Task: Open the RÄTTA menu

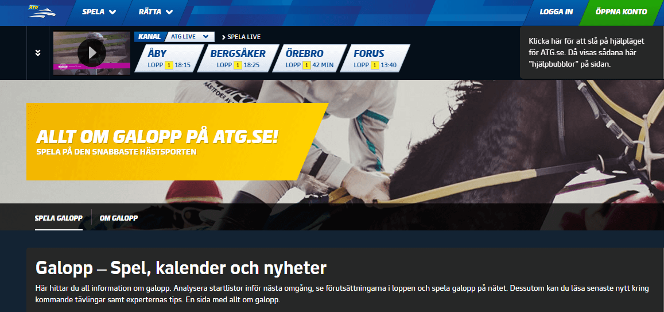Action: pyautogui.click(x=156, y=12)
